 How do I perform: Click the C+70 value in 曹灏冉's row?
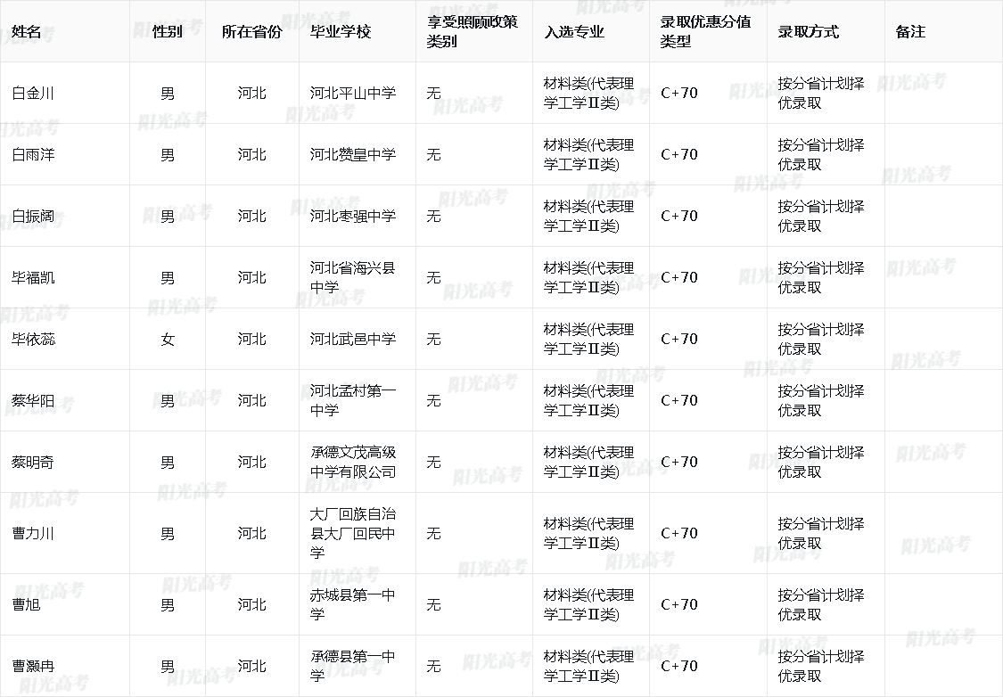coord(679,666)
